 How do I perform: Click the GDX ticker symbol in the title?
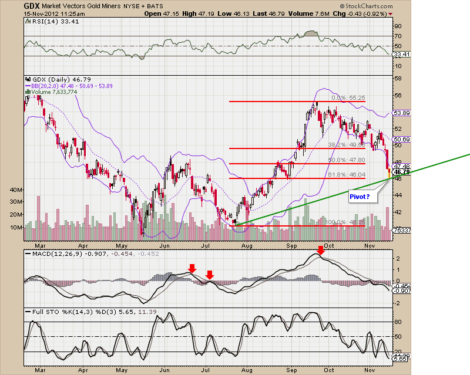tap(32, 6)
